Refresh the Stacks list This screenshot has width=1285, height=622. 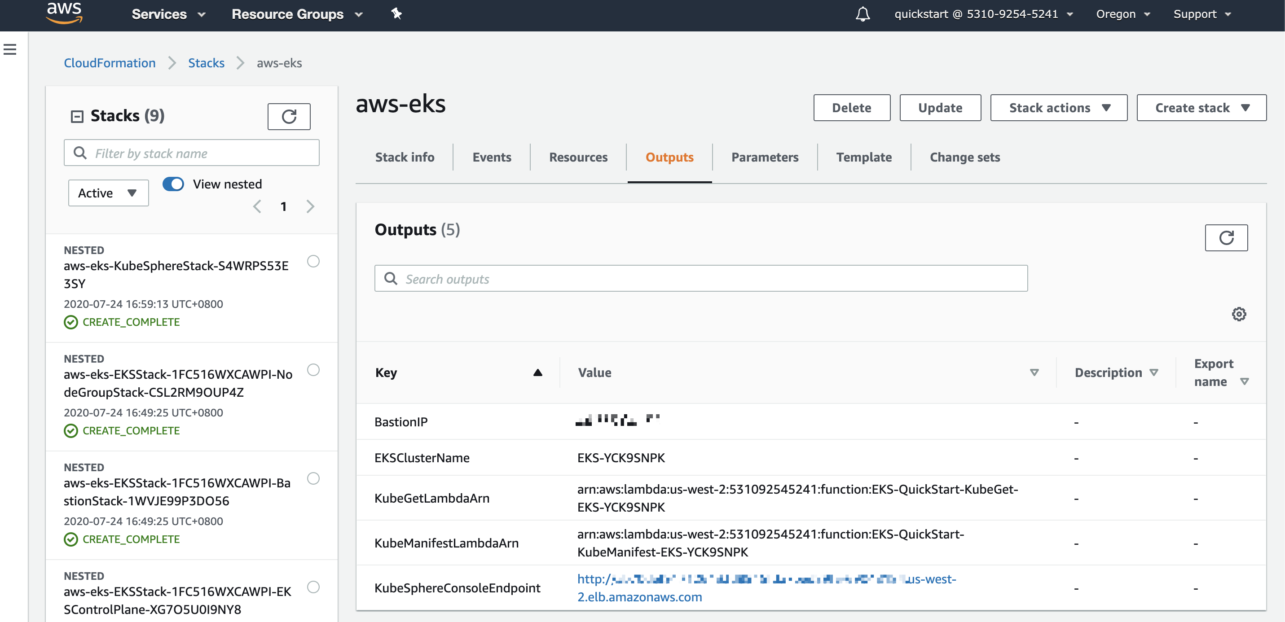(x=289, y=117)
